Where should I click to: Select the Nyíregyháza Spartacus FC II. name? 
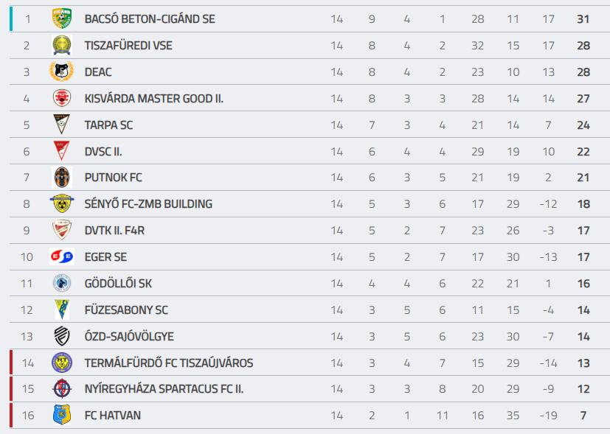point(164,389)
